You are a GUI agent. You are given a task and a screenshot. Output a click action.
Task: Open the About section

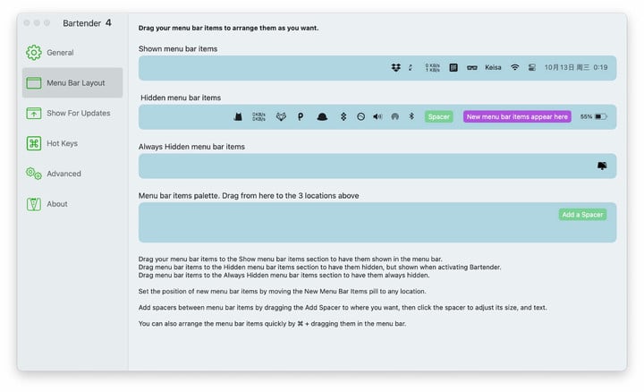[x=72, y=204]
